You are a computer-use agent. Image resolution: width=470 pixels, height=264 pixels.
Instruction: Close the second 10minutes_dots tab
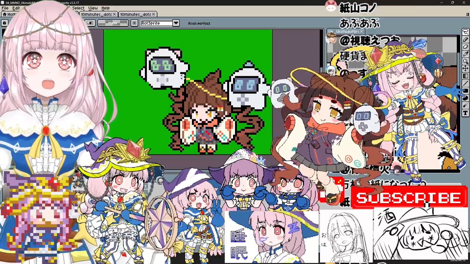coord(154,14)
